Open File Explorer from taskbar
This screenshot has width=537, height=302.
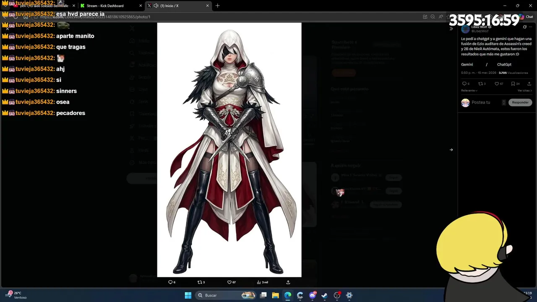click(276, 295)
